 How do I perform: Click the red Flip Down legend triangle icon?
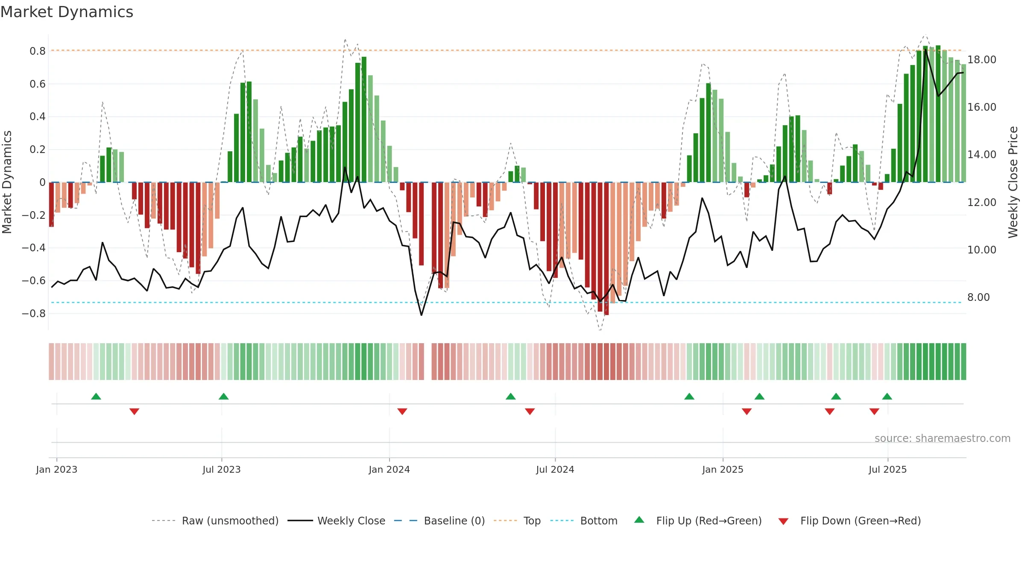pos(783,521)
